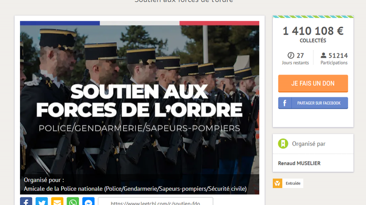Open organizer Renaud MUSELIER's profile

click(299, 163)
